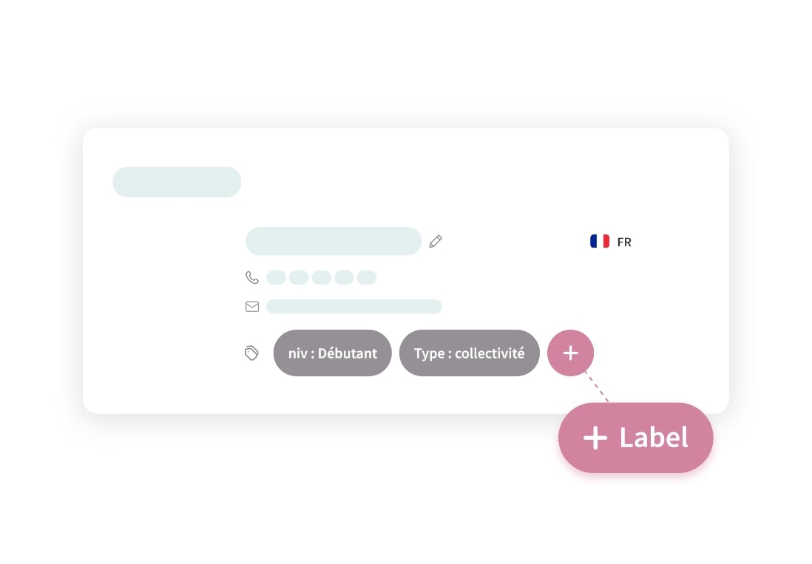812x564 pixels.
Task: Click the email envelope icon
Action: (x=252, y=306)
